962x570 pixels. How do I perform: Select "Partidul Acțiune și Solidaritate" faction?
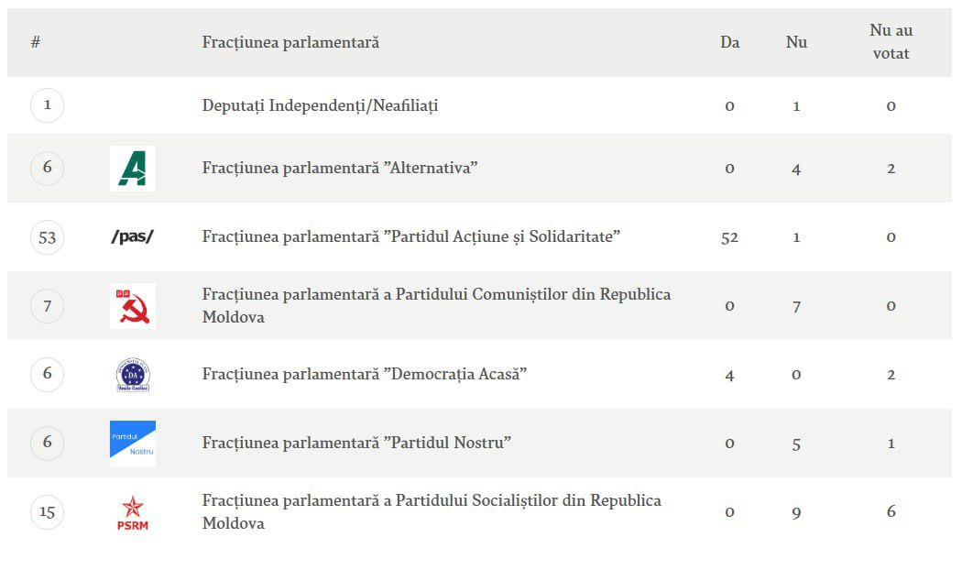coord(411,236)
